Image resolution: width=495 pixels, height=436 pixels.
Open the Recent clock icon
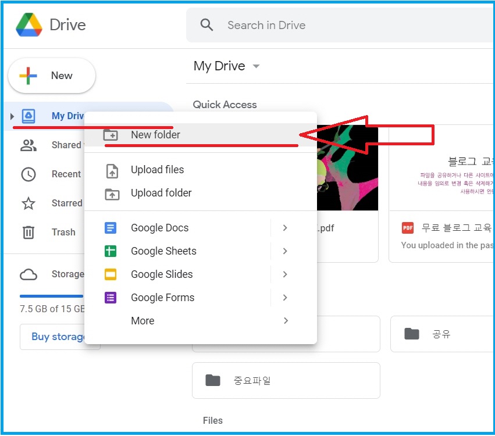29,174
